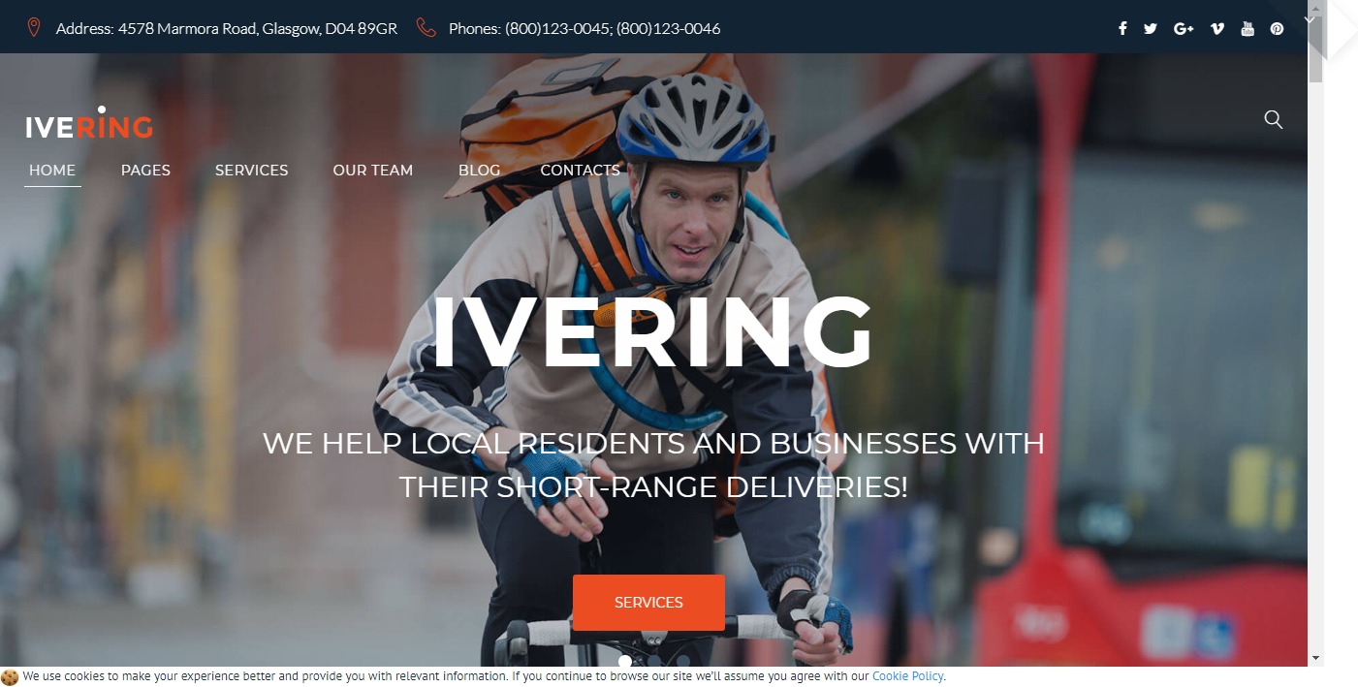The height and width of the screenshot is (687, 1358).
Task: Click the Google Plus icon
Action: tap(1184, 28)
